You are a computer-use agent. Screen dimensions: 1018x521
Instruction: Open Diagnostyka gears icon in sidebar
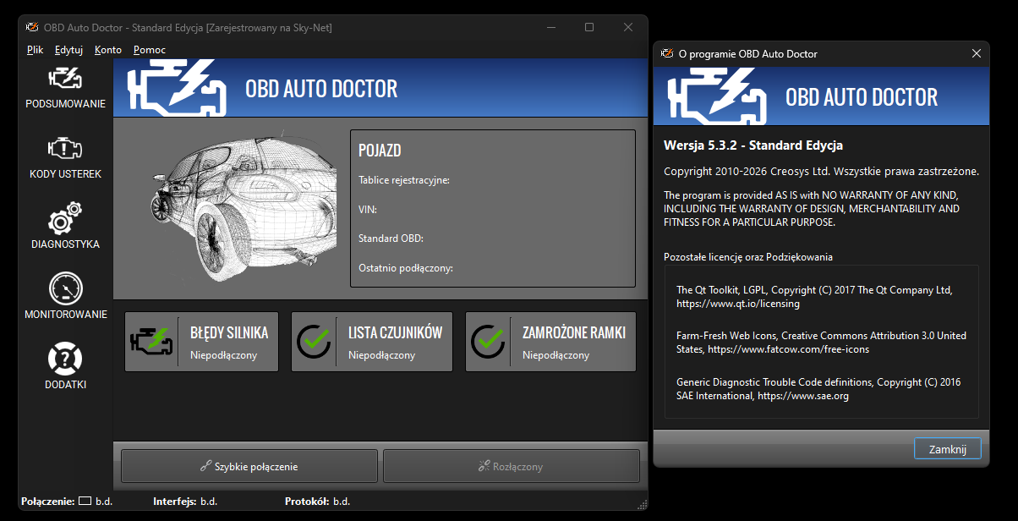click(x=66, y=217)
